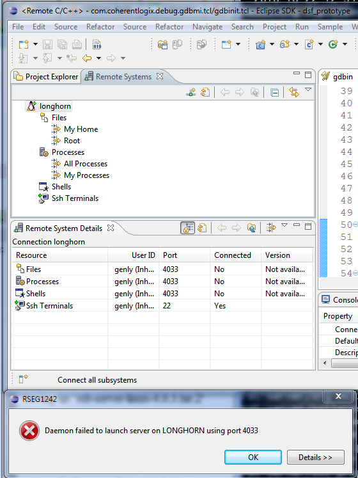Click refresh icon in Remote Systems toolbar
Screen dimensions: 358x478
point(205,92)
